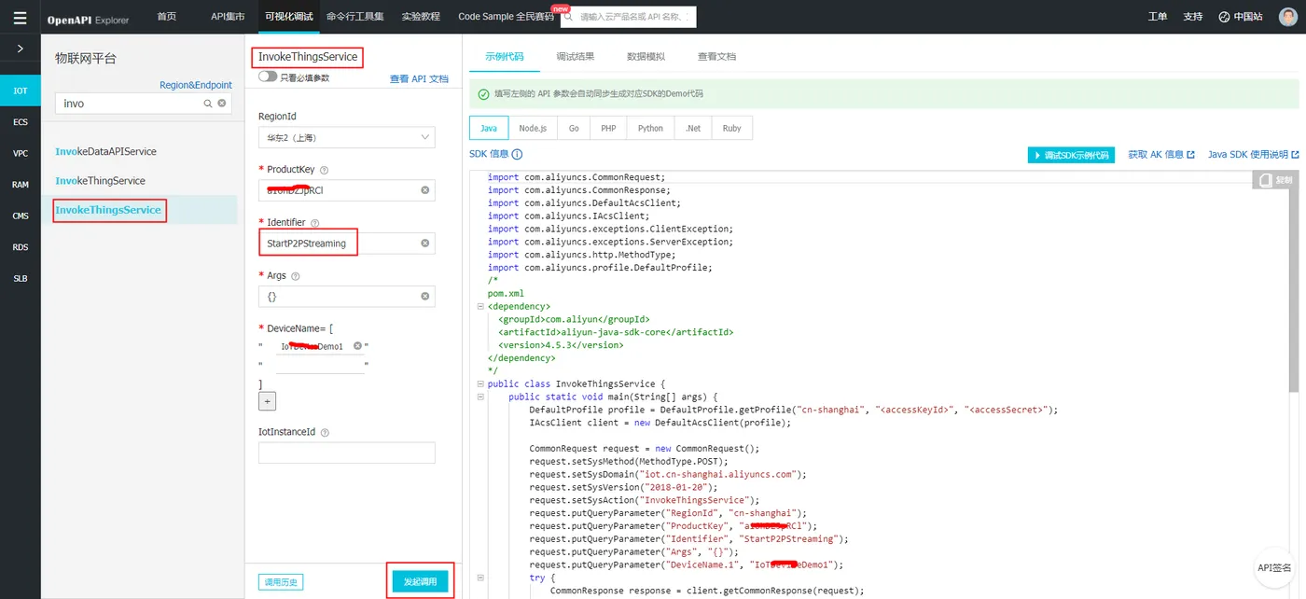Screen dimensions: 1306x599
Task: Select the VPC product in sidebar
Action: click(20, 153)
